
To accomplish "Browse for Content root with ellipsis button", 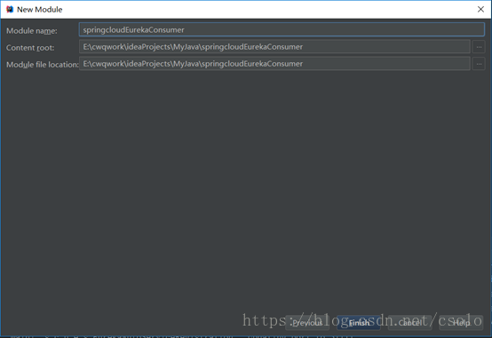I will coord(479,47).
